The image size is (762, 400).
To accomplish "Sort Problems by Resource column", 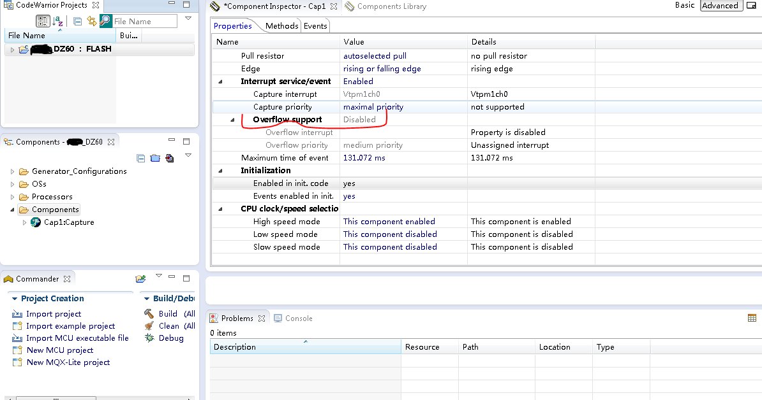I will [x=430, y=347].
